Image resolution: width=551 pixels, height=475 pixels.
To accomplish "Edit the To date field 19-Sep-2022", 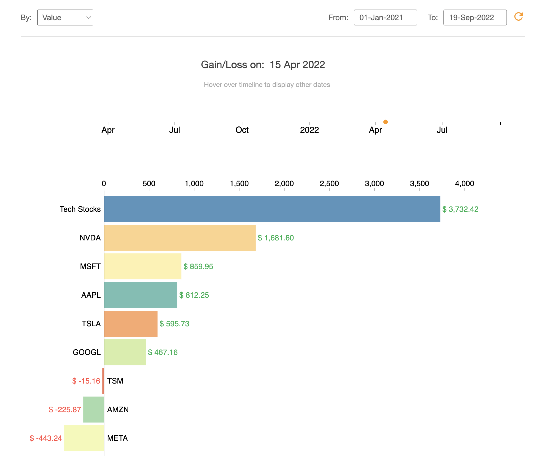I will point(475,17).
